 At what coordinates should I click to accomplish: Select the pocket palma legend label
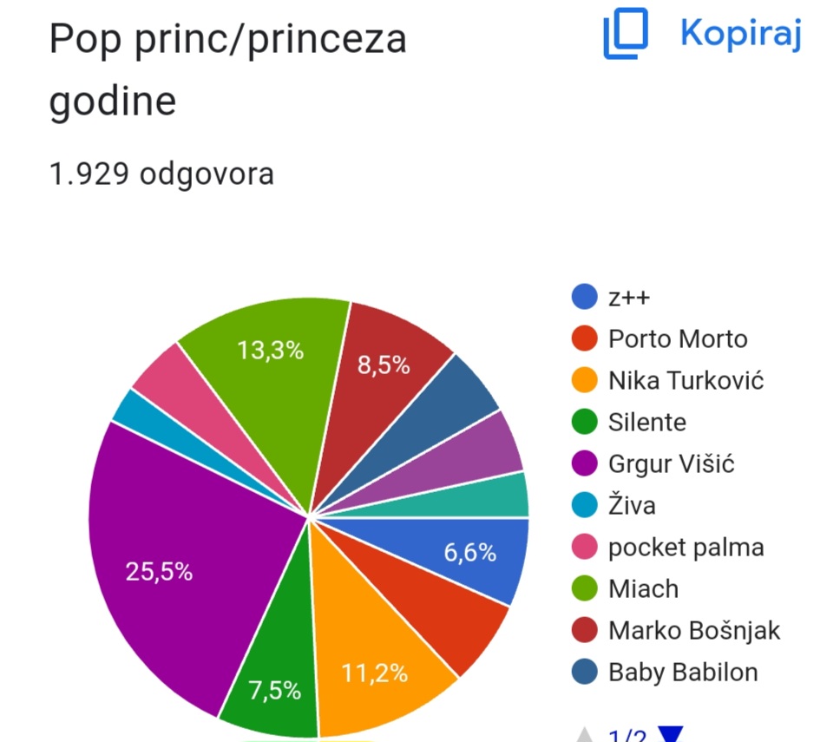(x=686, y=548)
